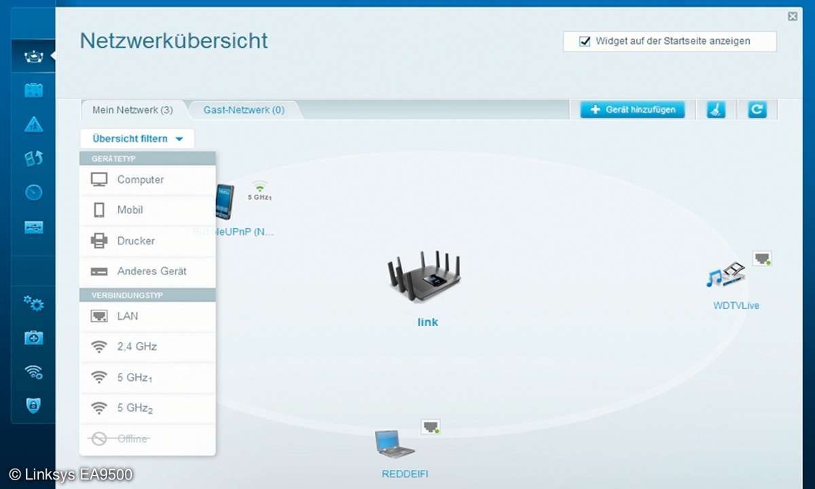Filter by '5 GHz2' connection type
815x489 pixels.
[x=147, y=408]
